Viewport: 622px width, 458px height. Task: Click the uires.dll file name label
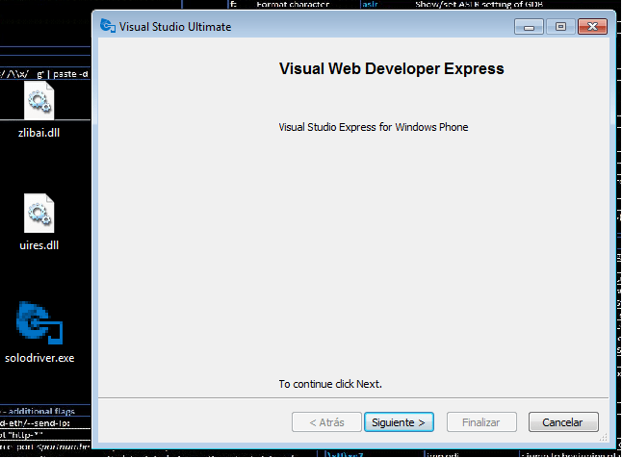tap(39, 245)
